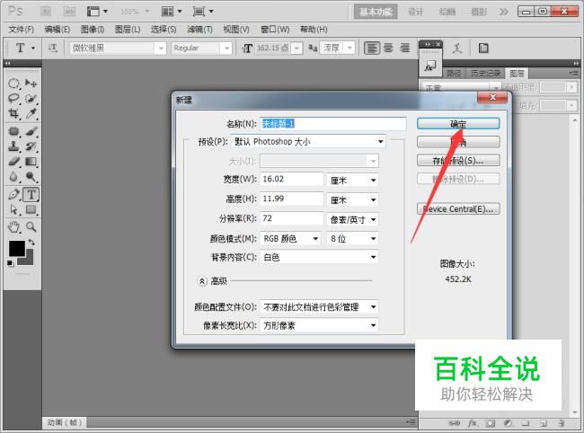
Task: Click the fx styles panel icon
Action: 430,66
